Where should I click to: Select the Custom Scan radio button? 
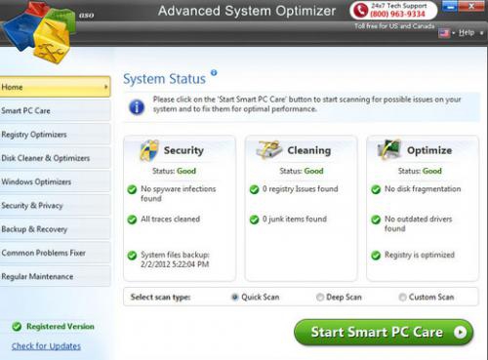point(402,297)
